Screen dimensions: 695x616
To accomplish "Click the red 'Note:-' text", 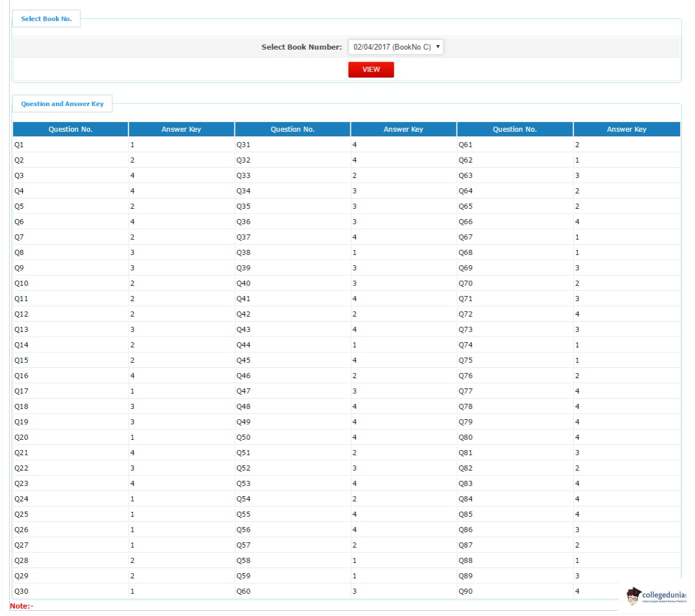I will pyautogui.click(x=22, y=606).
